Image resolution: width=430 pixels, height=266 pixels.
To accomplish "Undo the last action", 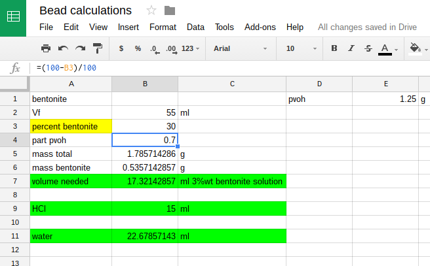I will [x=63, y=48].
